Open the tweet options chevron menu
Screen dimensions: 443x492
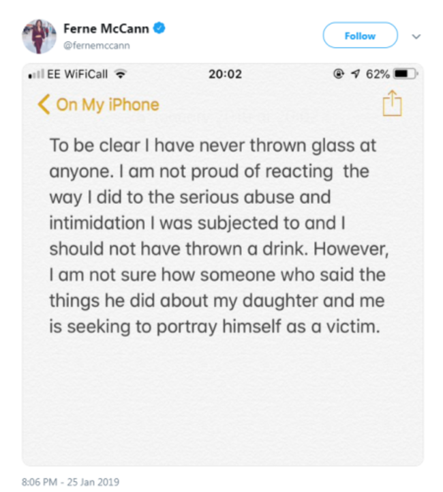tap(416, 36)
